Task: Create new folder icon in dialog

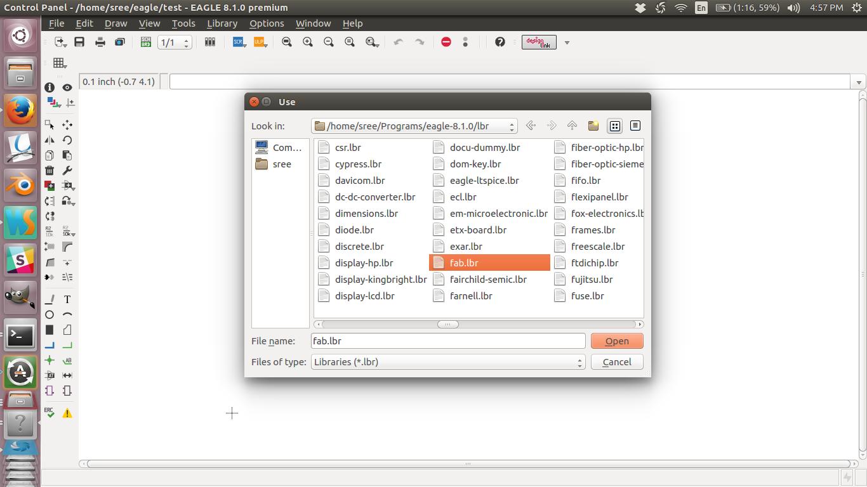Action: click(593, 126)
